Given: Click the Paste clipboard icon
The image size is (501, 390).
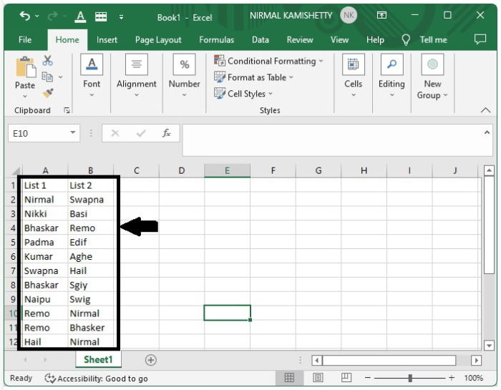Looking at the screenshot, I should pos(26,67).
